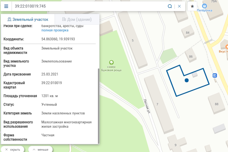Collapse details using the меньше chevron
The image size is (228, 152).
coord(41,149)
